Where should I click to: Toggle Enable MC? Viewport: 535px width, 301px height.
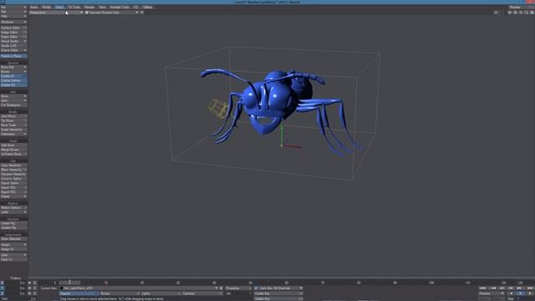(13, 85)
